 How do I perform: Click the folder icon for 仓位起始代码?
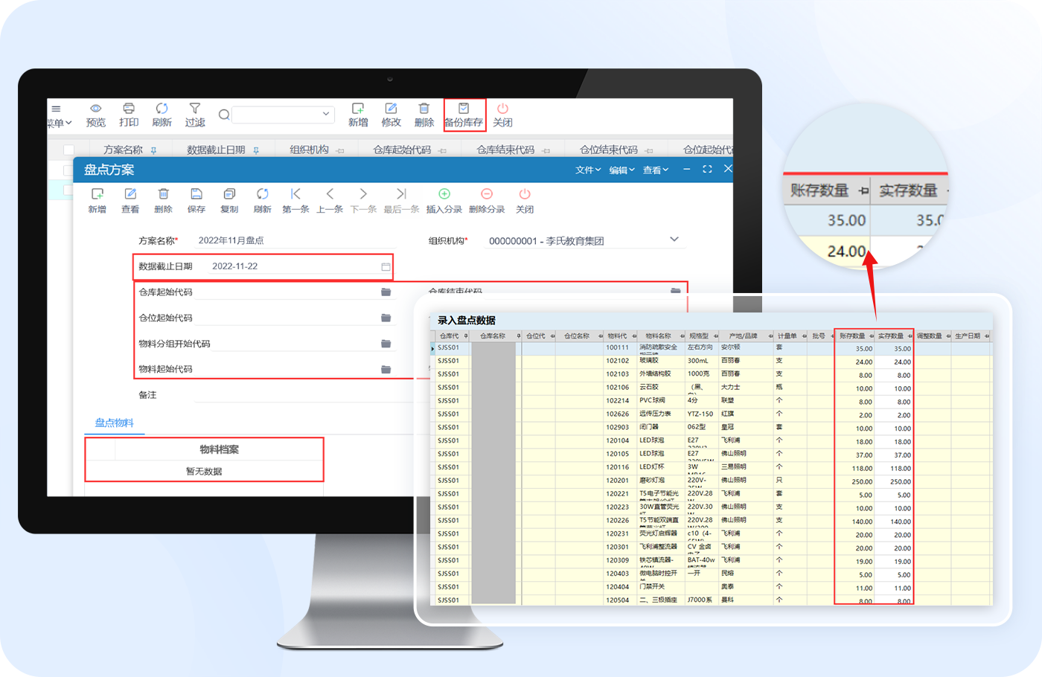[386, 318]
